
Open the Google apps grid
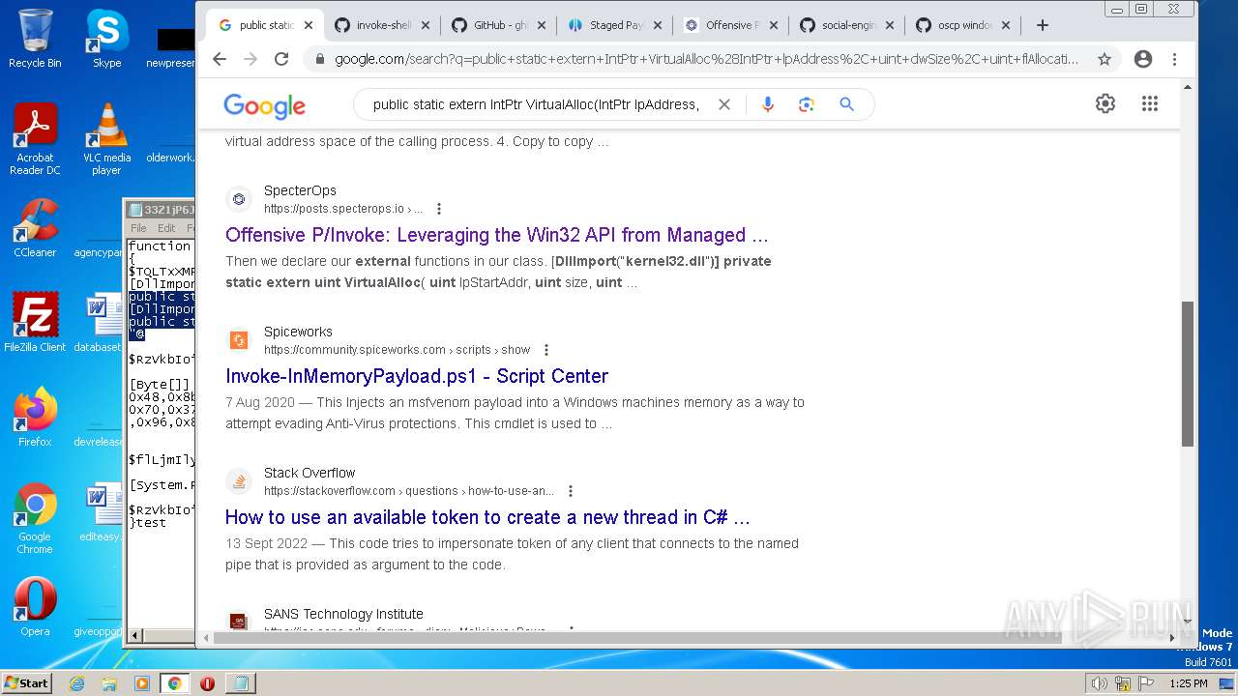click(1150, 103)
